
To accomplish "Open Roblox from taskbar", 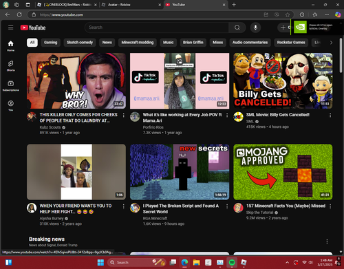I will (244, 262).
